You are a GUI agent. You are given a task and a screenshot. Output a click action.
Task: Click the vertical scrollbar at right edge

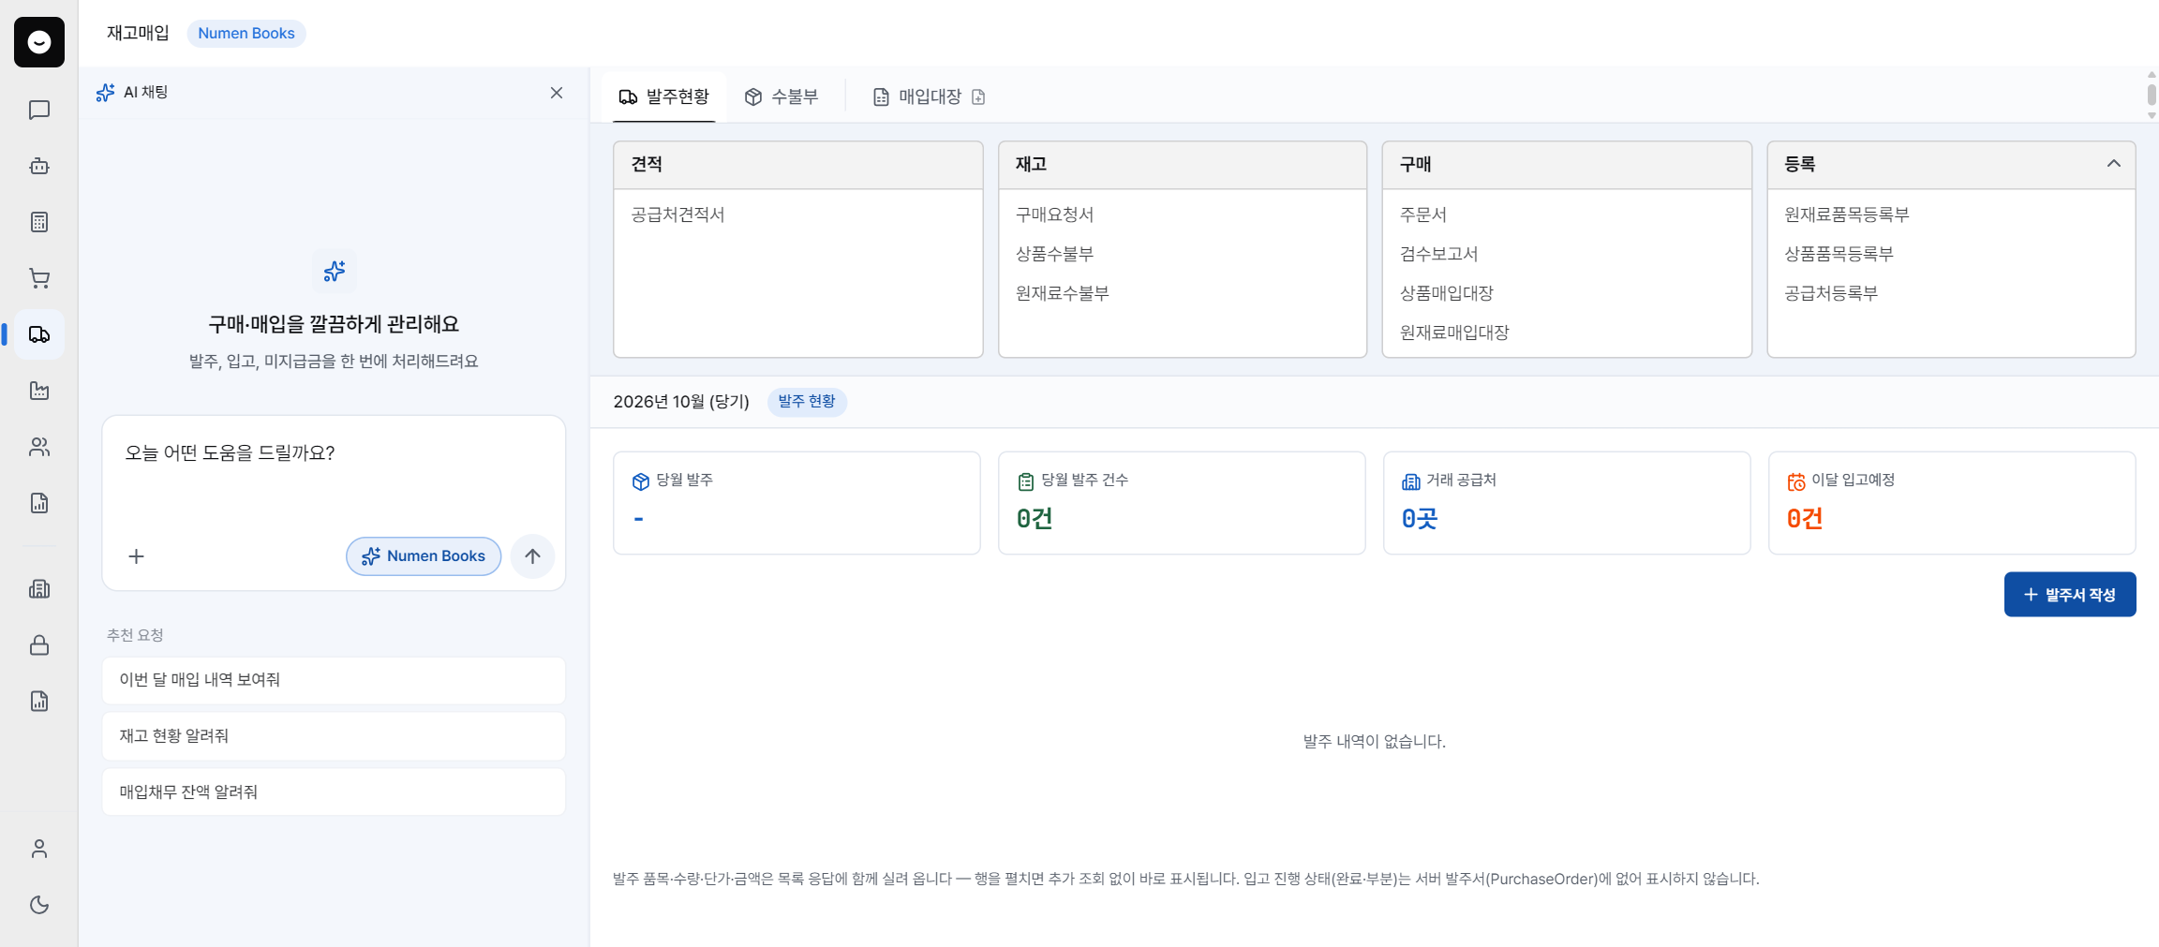coord(2152,95)
